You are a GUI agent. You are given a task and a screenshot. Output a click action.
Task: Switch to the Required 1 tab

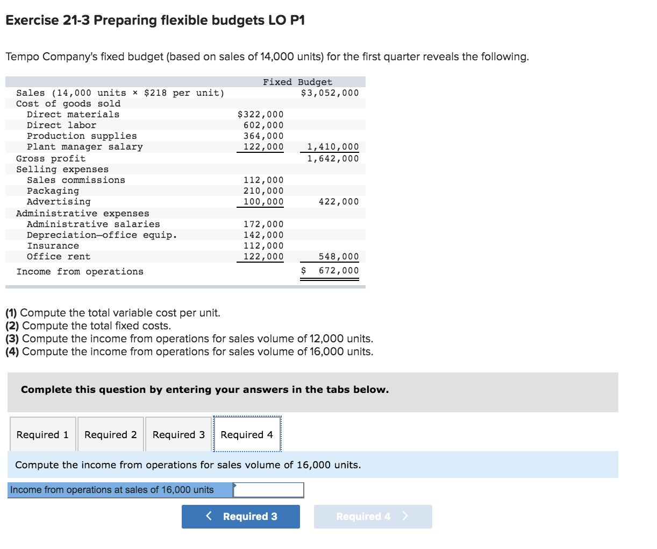(42, 434)
